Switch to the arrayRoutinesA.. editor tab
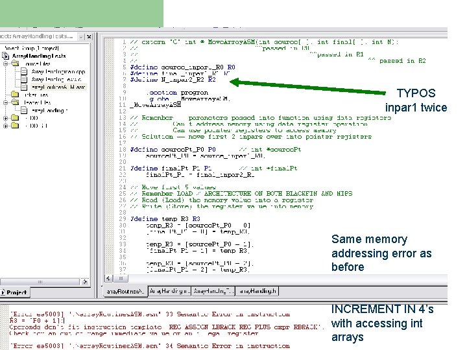The height and width of the screenshot is (350, 467). [x=125, y=292]
